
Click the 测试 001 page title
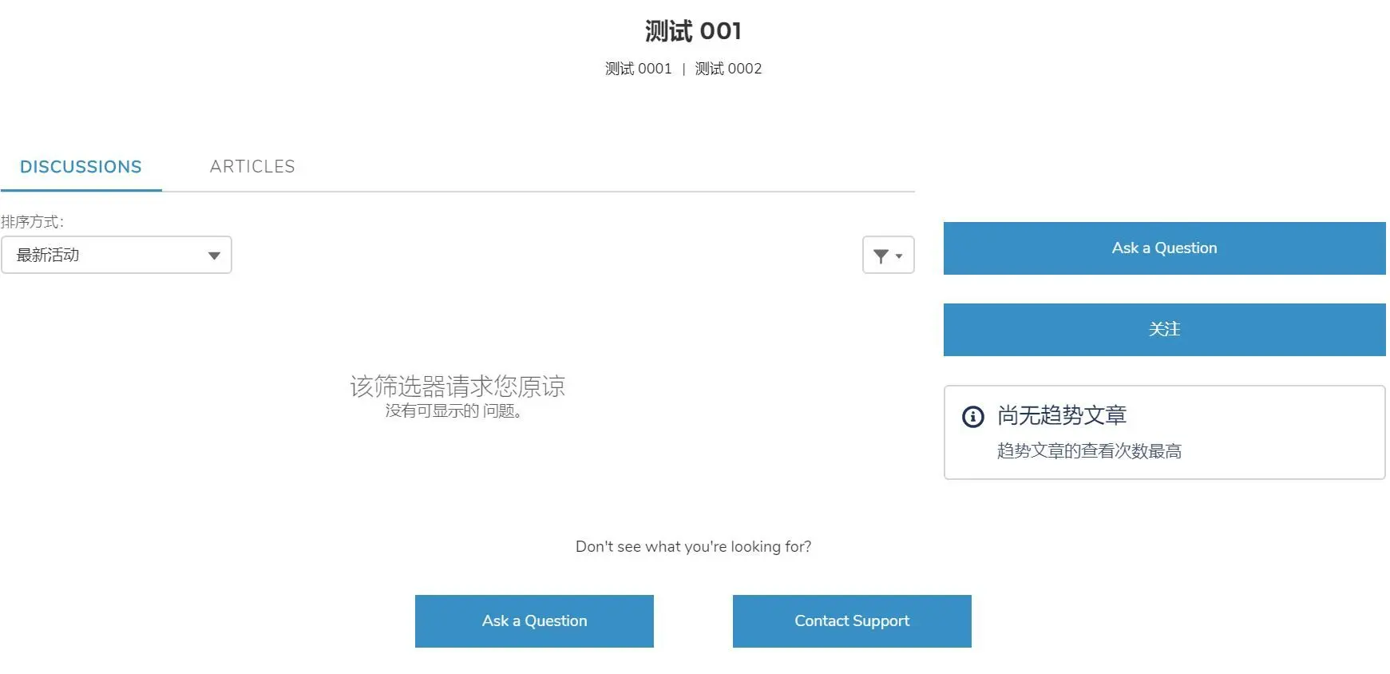pyautogui.click(x=693, y=31)
